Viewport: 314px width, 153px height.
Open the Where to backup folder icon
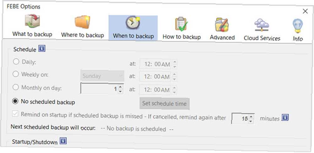[x=82, y=22]
